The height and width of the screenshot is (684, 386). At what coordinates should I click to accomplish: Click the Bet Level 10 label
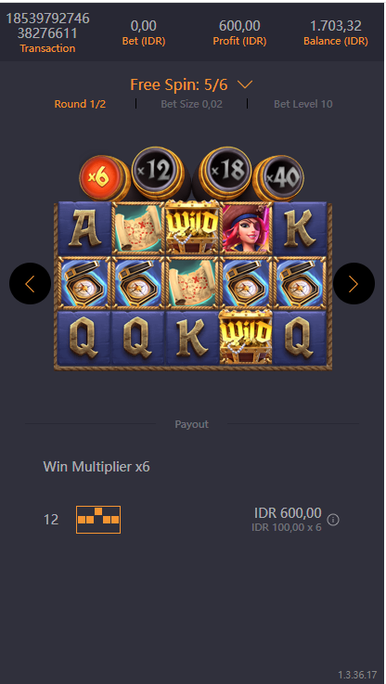click(303, 104)
